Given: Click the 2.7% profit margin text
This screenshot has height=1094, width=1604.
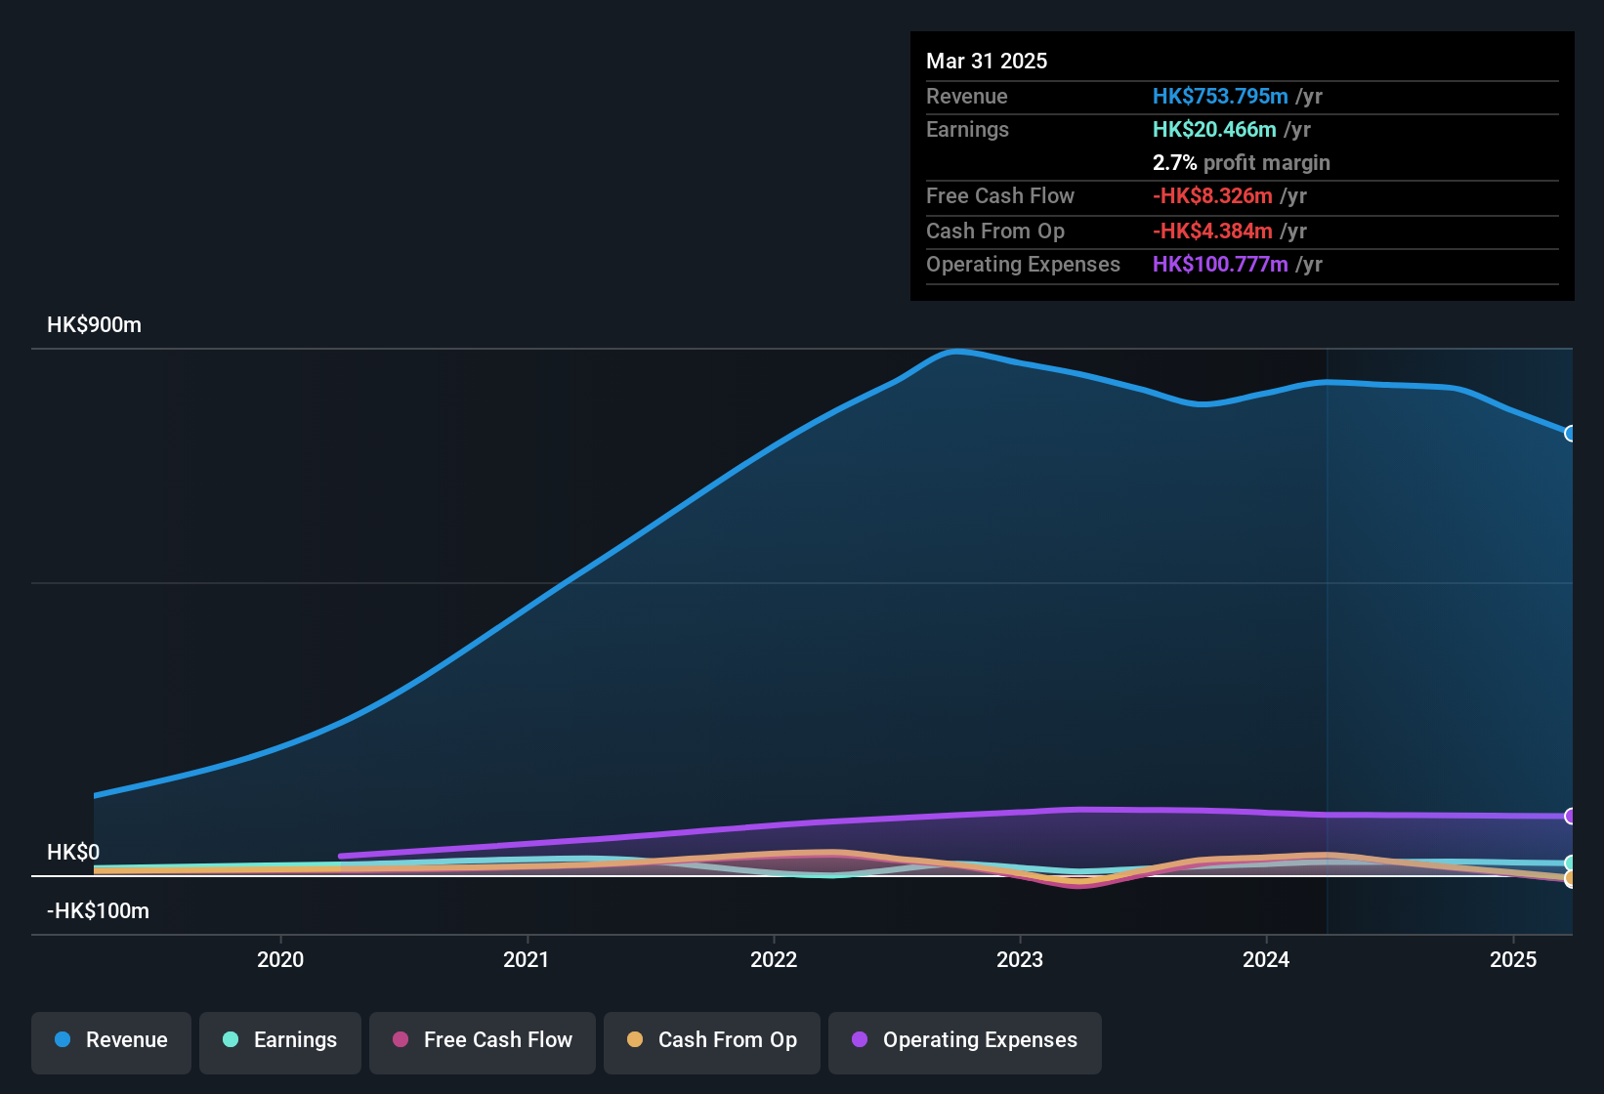Looking at the screenshot, I should pyautogui.click(x=1242, y=162).
